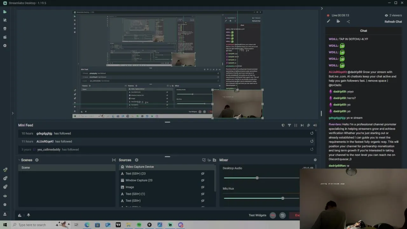
Task: Open Microsoft Edge from the taskbar
Action: click(87, 225)
